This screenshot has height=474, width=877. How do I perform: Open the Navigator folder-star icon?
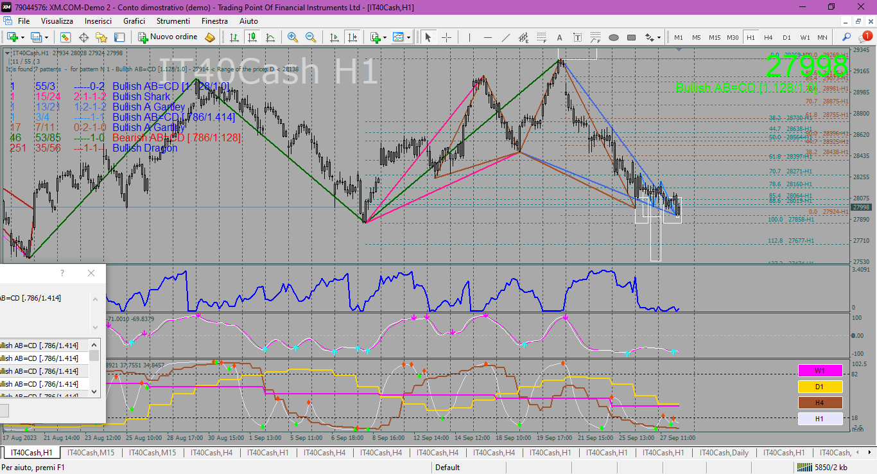[x=101, y=37]
